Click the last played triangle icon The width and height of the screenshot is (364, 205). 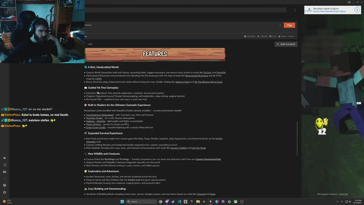pyautogui.click(x=258, y=36)
